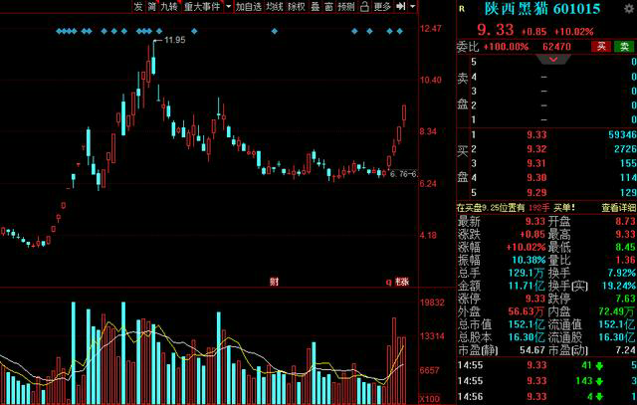This screenshot has width=637, height=405.
Task: Click the trade tick volume 143
Action: click(x=584, y=381)
